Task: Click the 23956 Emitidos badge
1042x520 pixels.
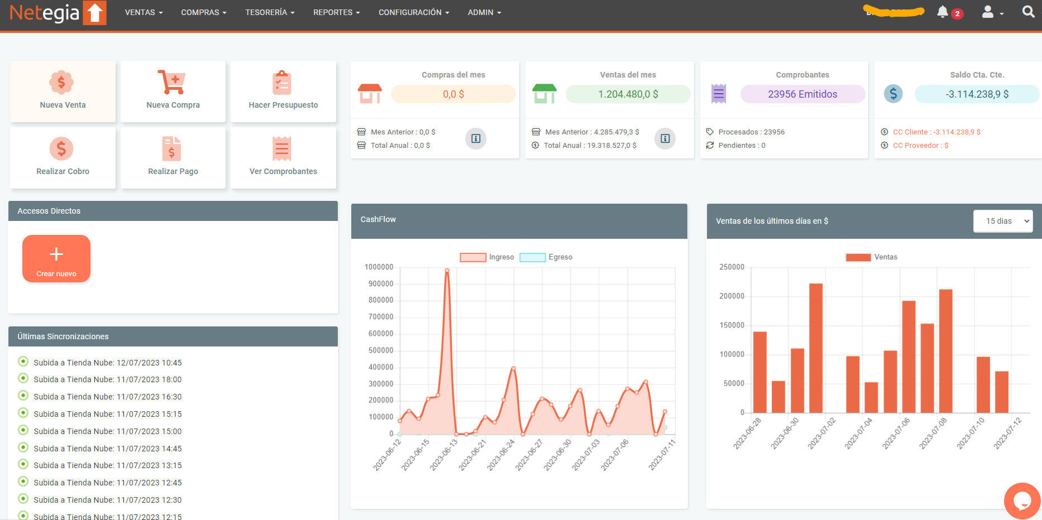Action: tap(802, 94)
